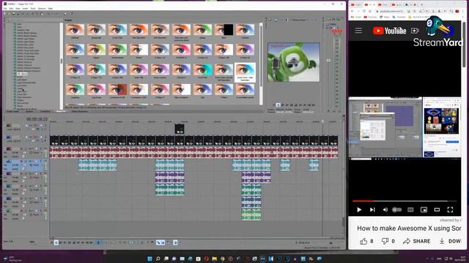
Task: Open the Help menu in Vegas Pro
Action: tap(51, 8)
